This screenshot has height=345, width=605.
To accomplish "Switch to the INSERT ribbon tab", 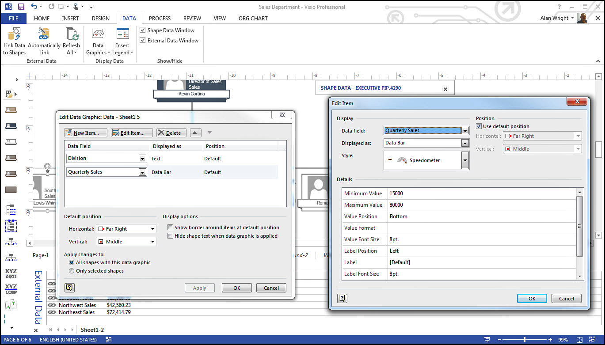I will pyautogui.click(x=71, y=19).
